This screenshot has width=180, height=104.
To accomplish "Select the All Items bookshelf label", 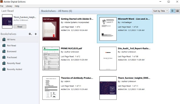I will 11,39.
